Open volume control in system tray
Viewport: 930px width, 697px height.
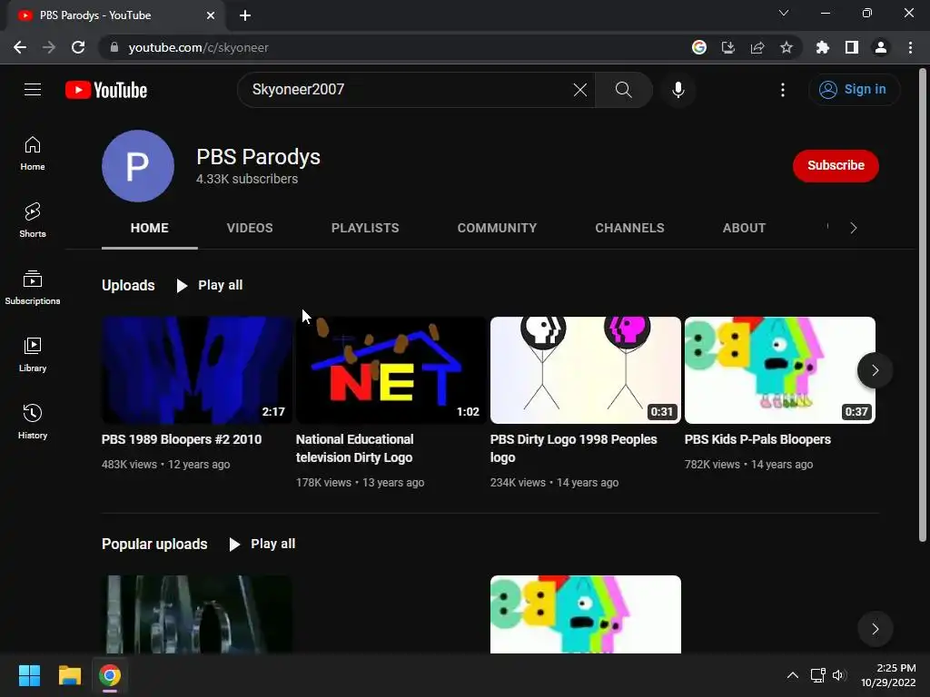coord(838,675)
